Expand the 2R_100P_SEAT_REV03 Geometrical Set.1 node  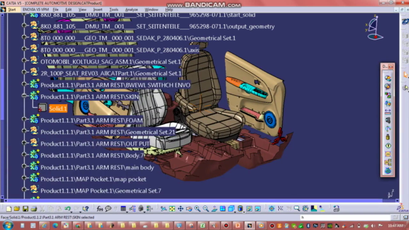pyautogui.click(x=24, y=72)
